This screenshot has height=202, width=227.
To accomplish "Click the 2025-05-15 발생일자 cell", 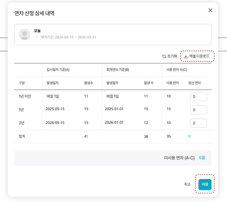I will click(x=55, y=109).
